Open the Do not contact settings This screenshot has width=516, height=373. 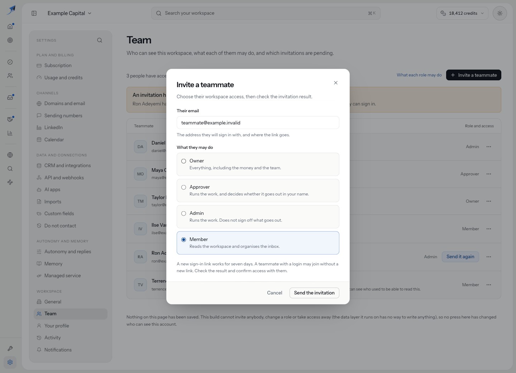[71, 226]
